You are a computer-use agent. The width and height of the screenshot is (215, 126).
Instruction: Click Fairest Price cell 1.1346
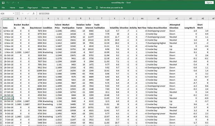[58, 31]
